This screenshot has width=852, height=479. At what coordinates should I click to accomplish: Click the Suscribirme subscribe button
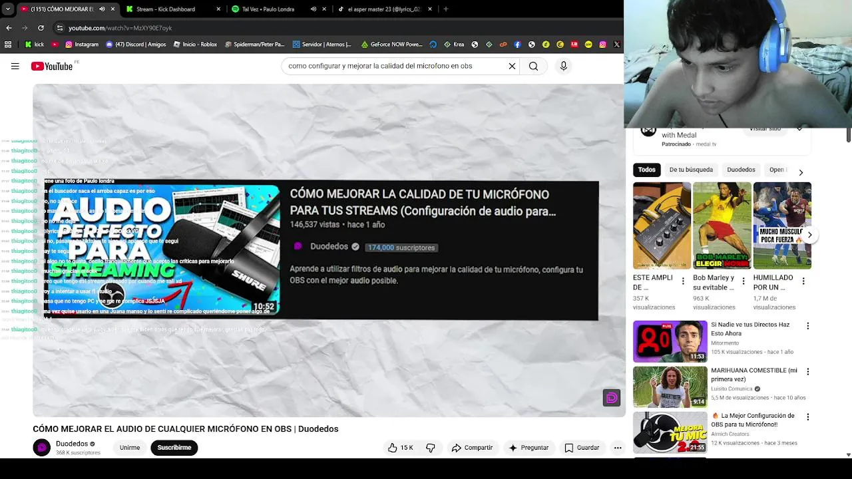(174, 448)
